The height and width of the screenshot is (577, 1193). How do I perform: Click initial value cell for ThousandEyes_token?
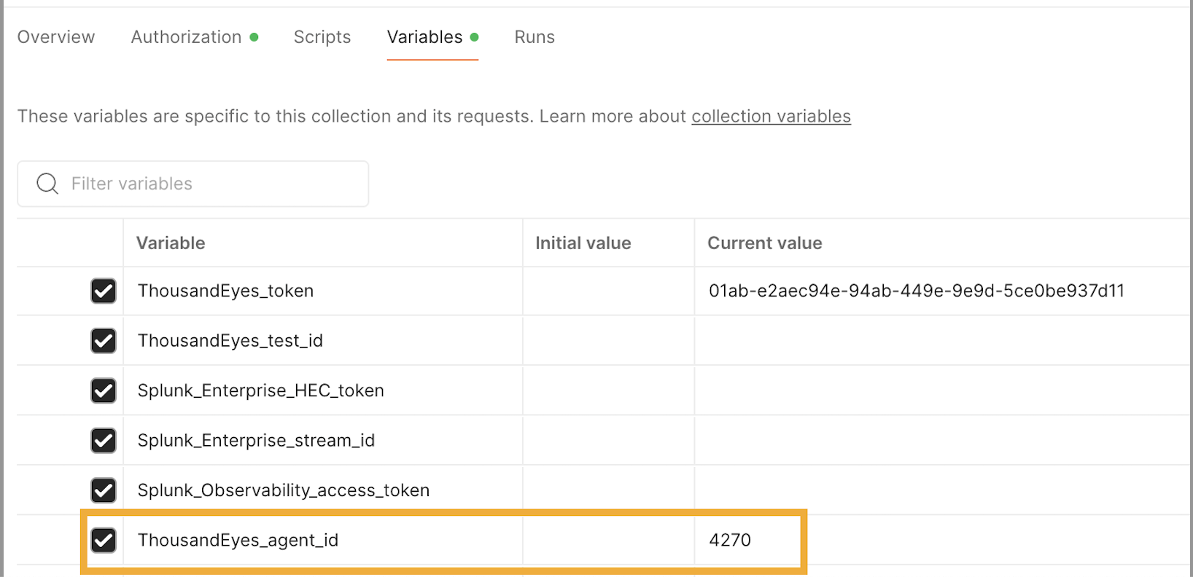tap(609, 291)
